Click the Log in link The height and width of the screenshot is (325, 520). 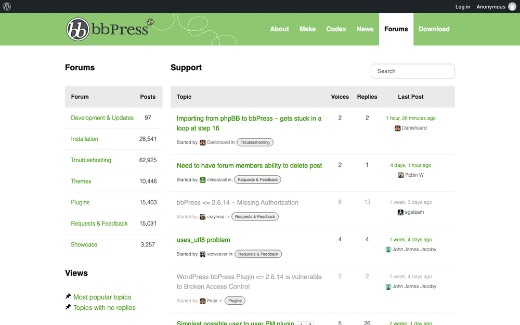(463, 7)
